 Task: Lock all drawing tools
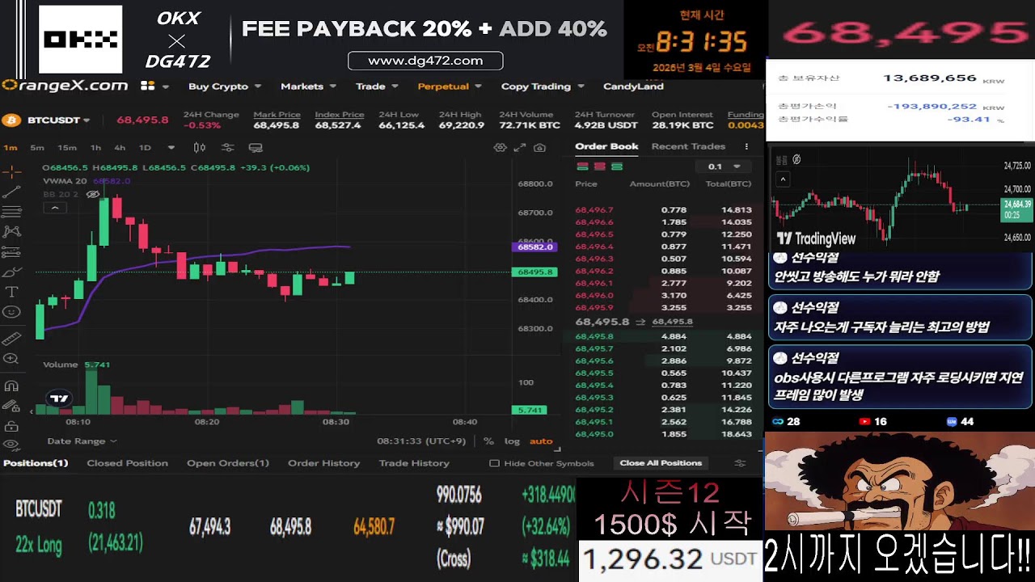coord(11,426)
